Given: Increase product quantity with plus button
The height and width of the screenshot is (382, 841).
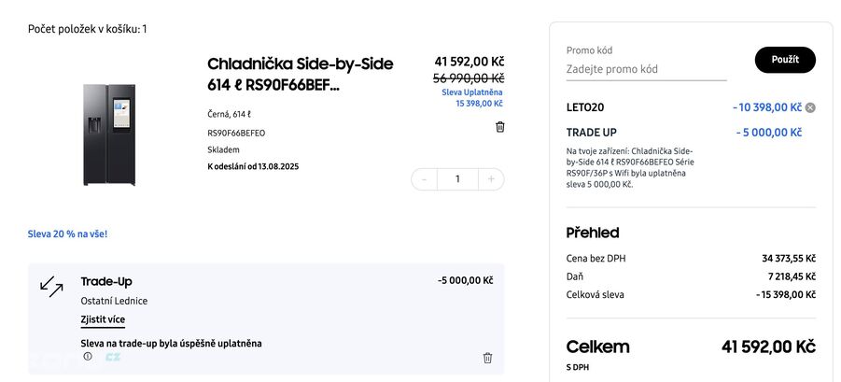Looking at the screenshot, I should coord(491,178).
